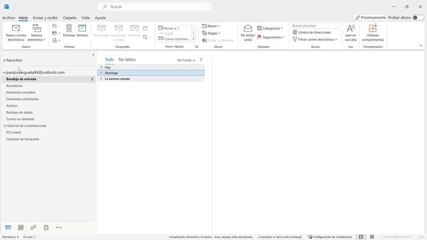The height and width of the screenshot is (240, 427).
Task: Click the Nuevo correo electrónico icon
Action: 16,28
